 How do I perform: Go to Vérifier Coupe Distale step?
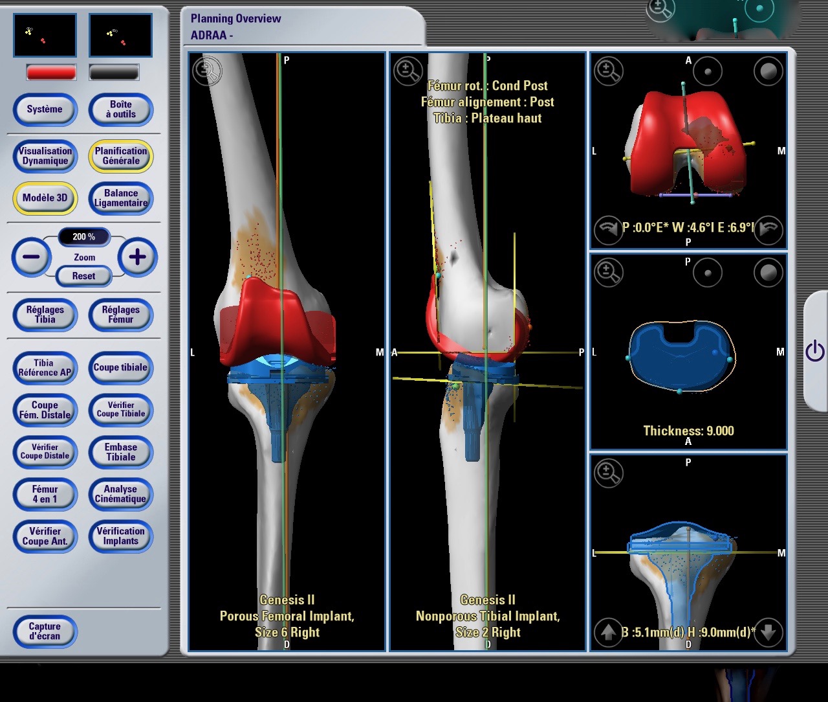45,452
